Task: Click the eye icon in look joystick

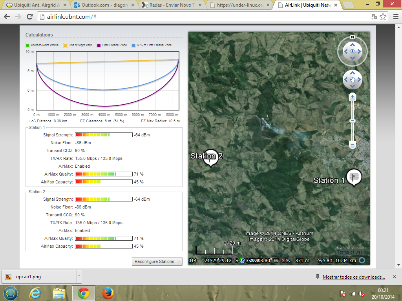Action: [352, 51]
